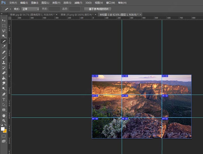This screenshot has width=203, height=154.
Task: Click the white foreground color swatch
Action: tap(3, 129)
